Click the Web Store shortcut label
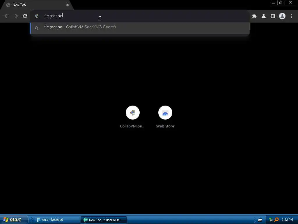The height and width of the screenshot is (224, 298). click(165, 126)
